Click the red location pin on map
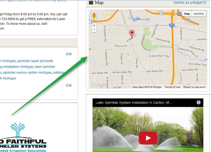Viewport: 211px width, 152px height. (x=132, y=34)
